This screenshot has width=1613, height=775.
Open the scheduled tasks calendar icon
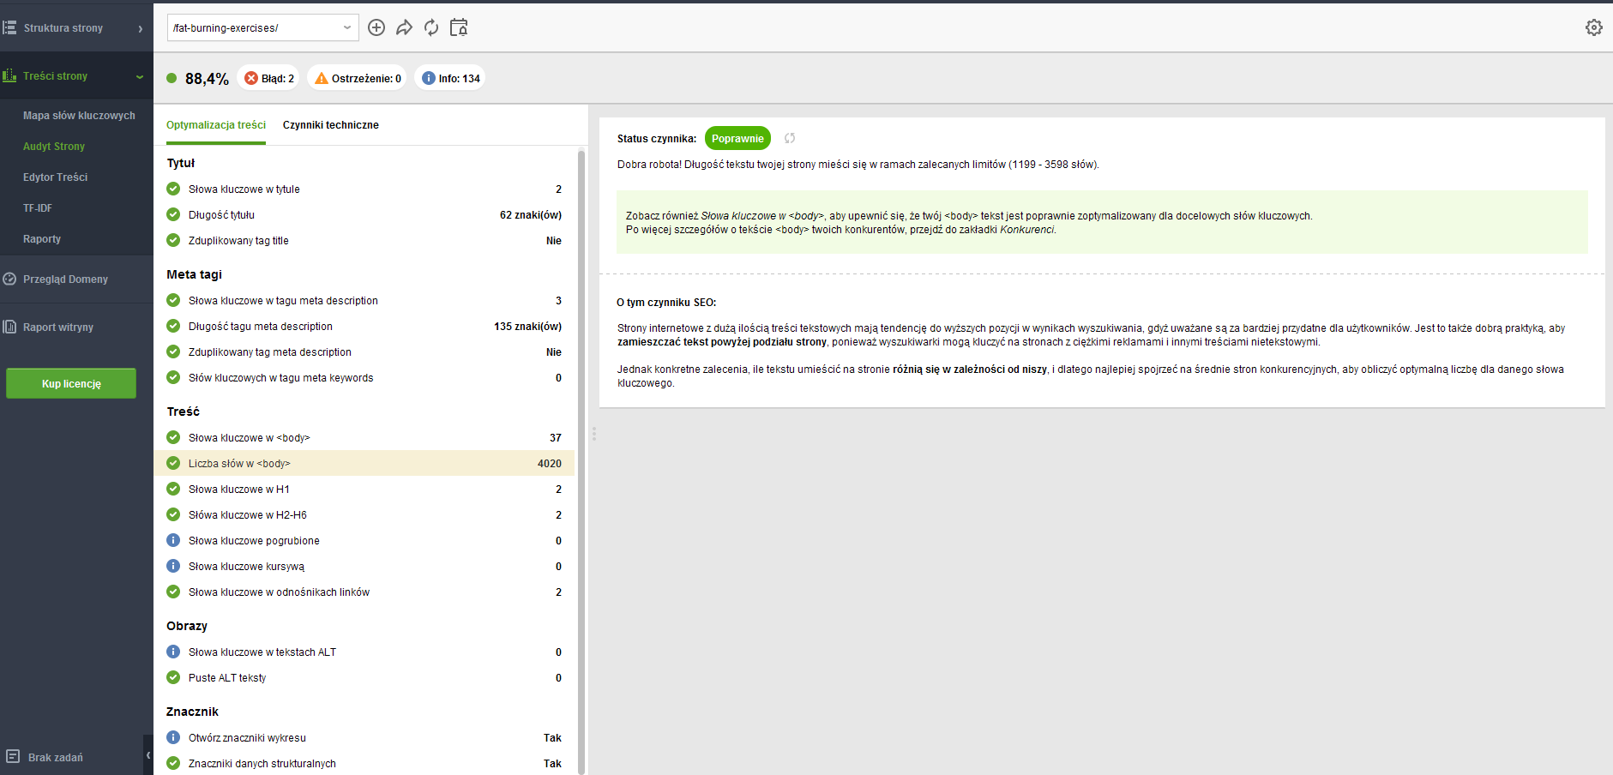click(x=459, y=27)
